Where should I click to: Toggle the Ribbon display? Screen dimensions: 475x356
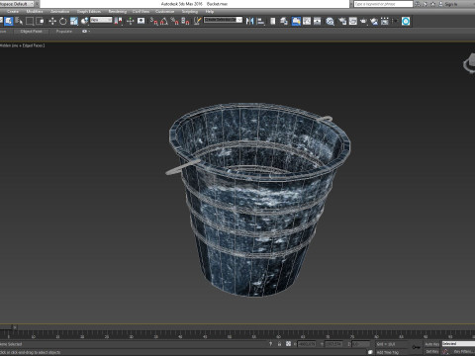click(296, 21)
